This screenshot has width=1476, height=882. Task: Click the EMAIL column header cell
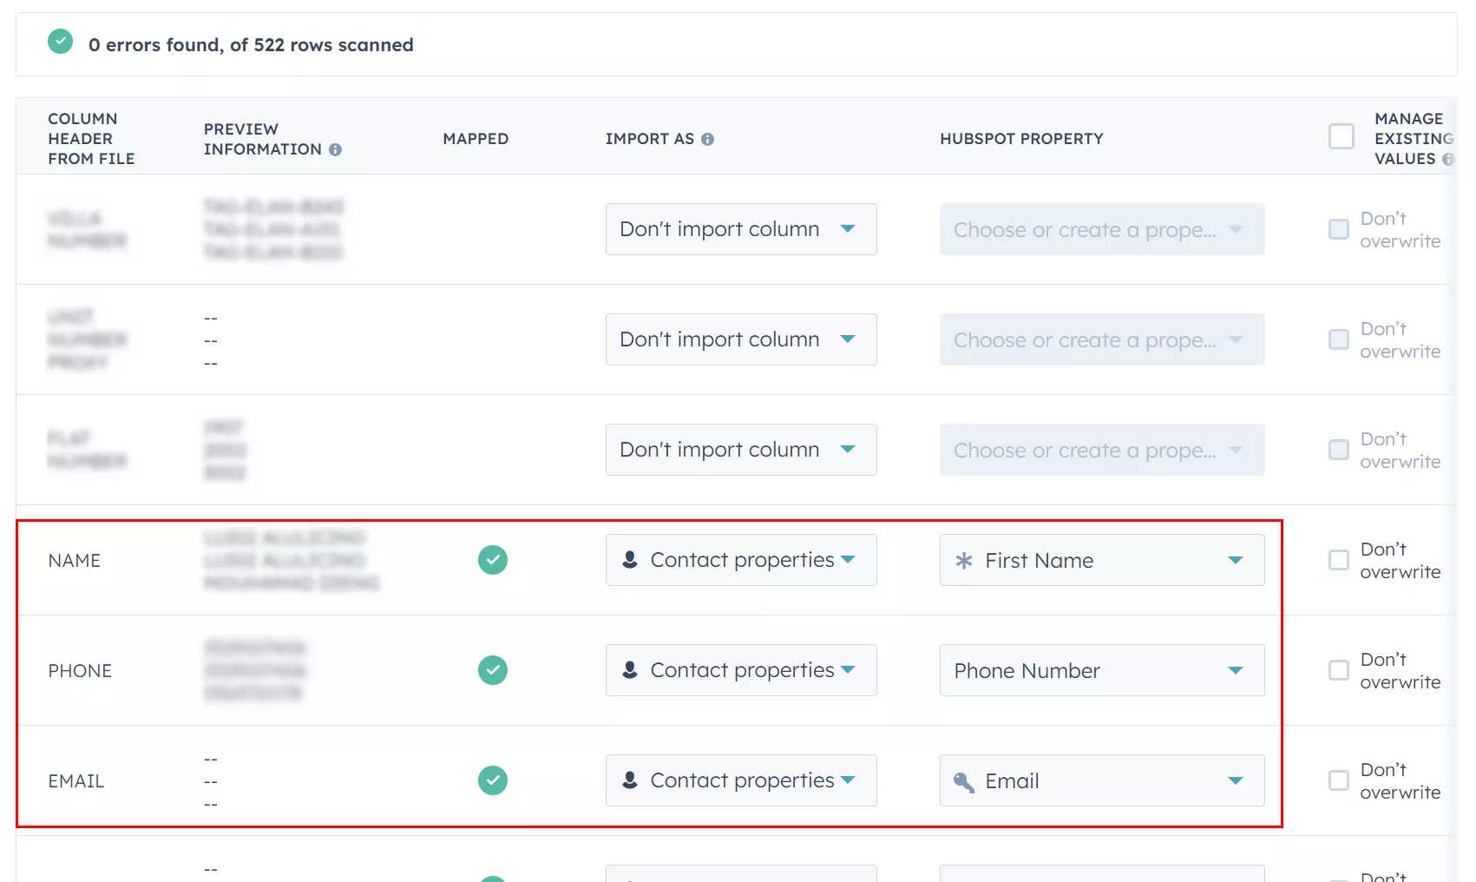point(76,781)
